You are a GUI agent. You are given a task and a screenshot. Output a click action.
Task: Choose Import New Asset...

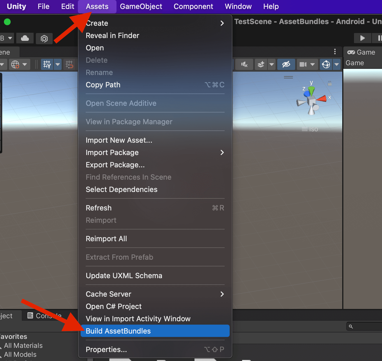155,140
